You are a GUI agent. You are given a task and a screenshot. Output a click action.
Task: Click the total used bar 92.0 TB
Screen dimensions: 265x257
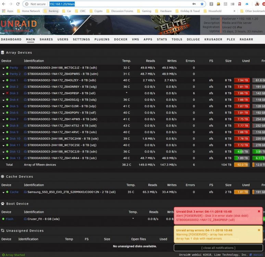pos(242,164)
